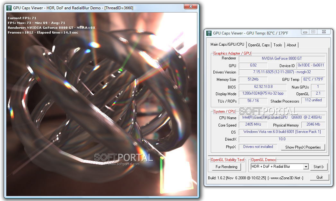The width and height of the screenshot is (336, 201).
Task: Click the Shader Processors value 112 unified
Action: (x=313, y=100)
